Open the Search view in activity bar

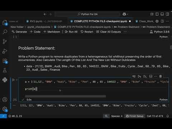click(5, 32)
